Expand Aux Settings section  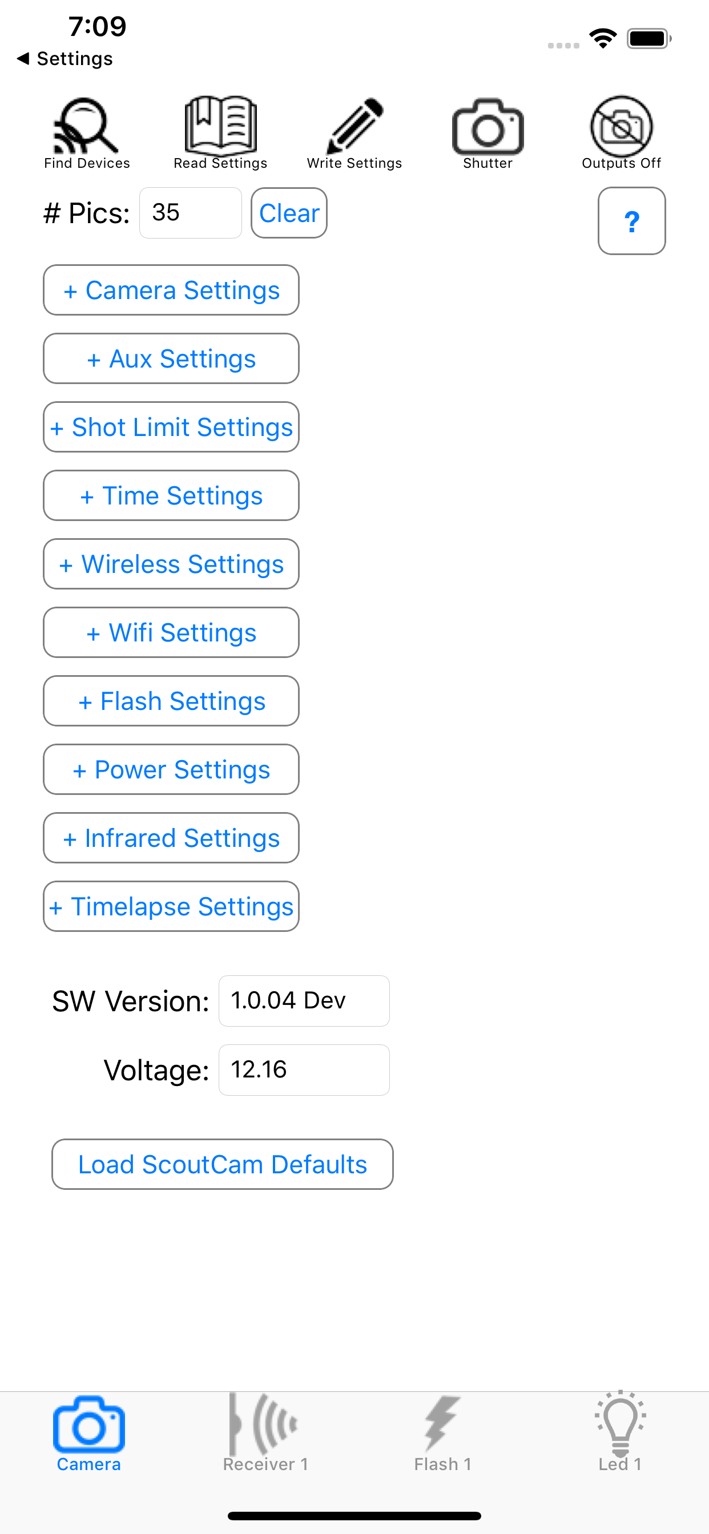(171, 358)
